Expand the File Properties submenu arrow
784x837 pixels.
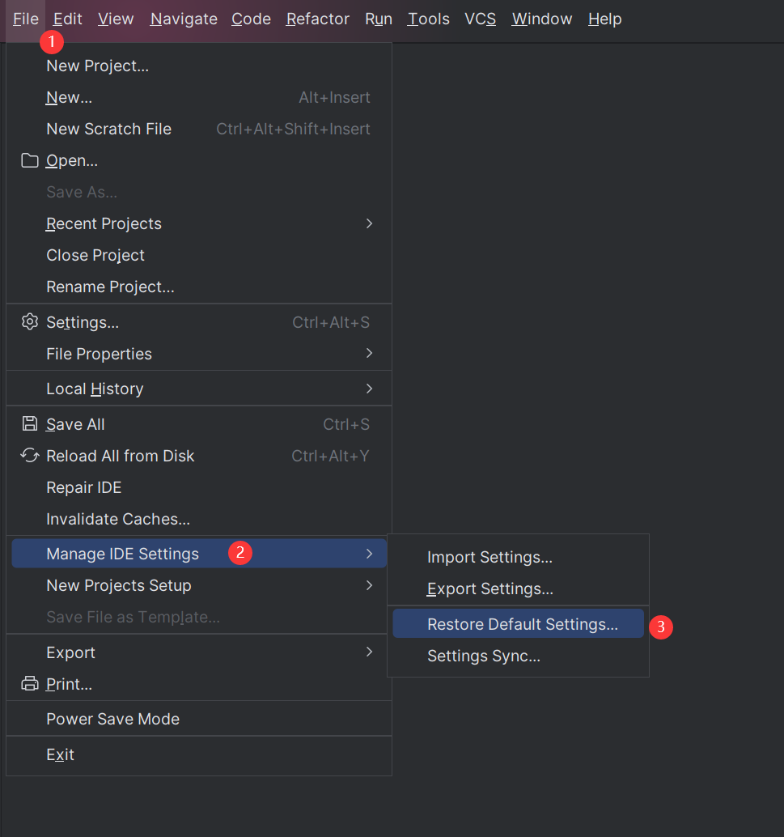(369, 354)
